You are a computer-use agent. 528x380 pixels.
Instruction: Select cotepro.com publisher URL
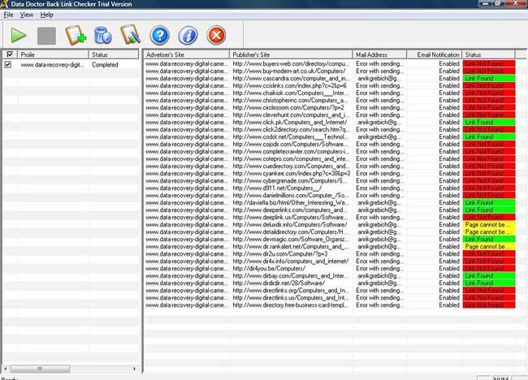point(291,159)
